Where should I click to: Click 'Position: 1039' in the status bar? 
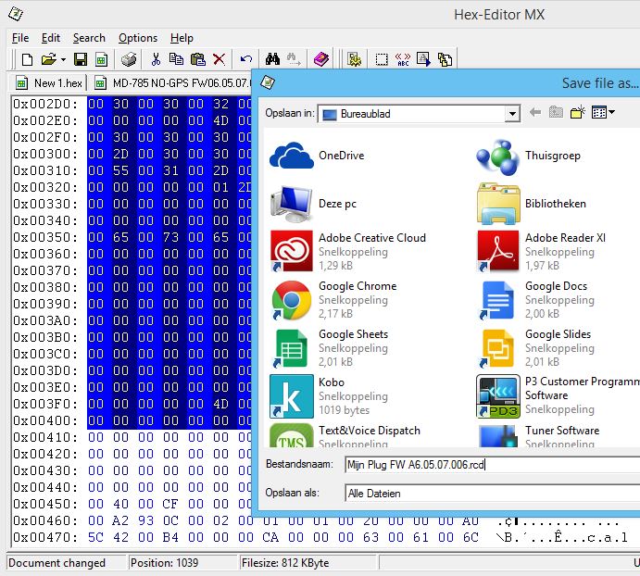164,563
